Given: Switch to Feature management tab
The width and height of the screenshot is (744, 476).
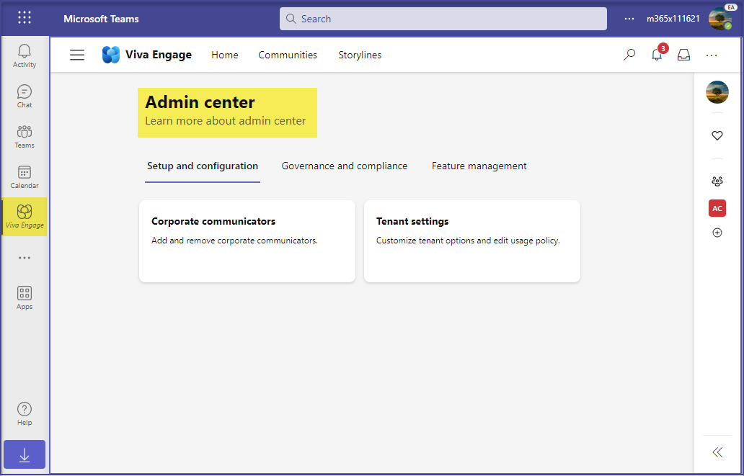Looking at the screenshot, I should coord(479,166).
